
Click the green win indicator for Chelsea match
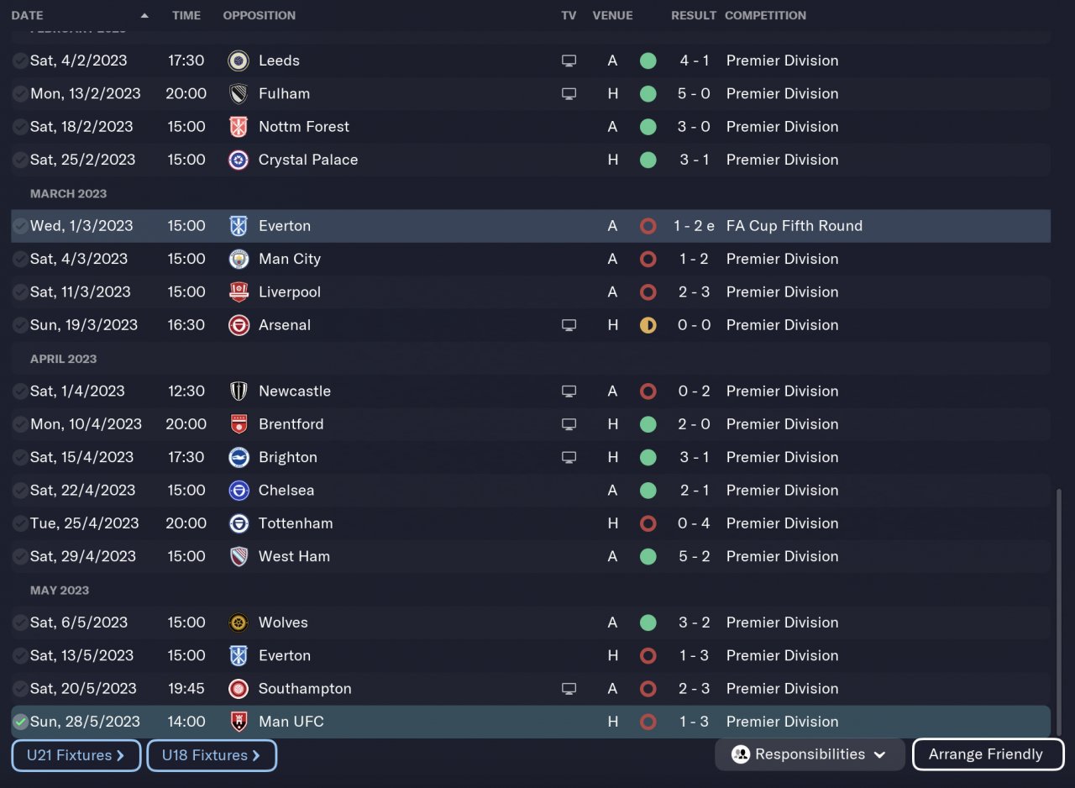click(x=648, y=491)
